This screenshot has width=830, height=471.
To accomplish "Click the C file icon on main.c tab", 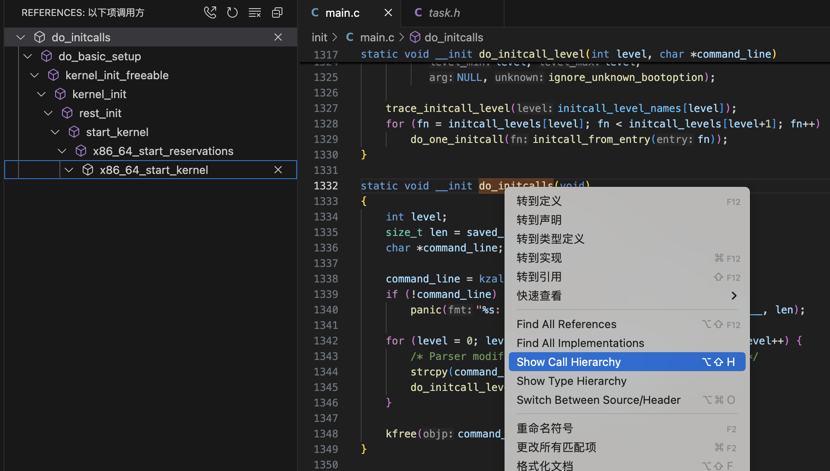I will coord(315,13).
